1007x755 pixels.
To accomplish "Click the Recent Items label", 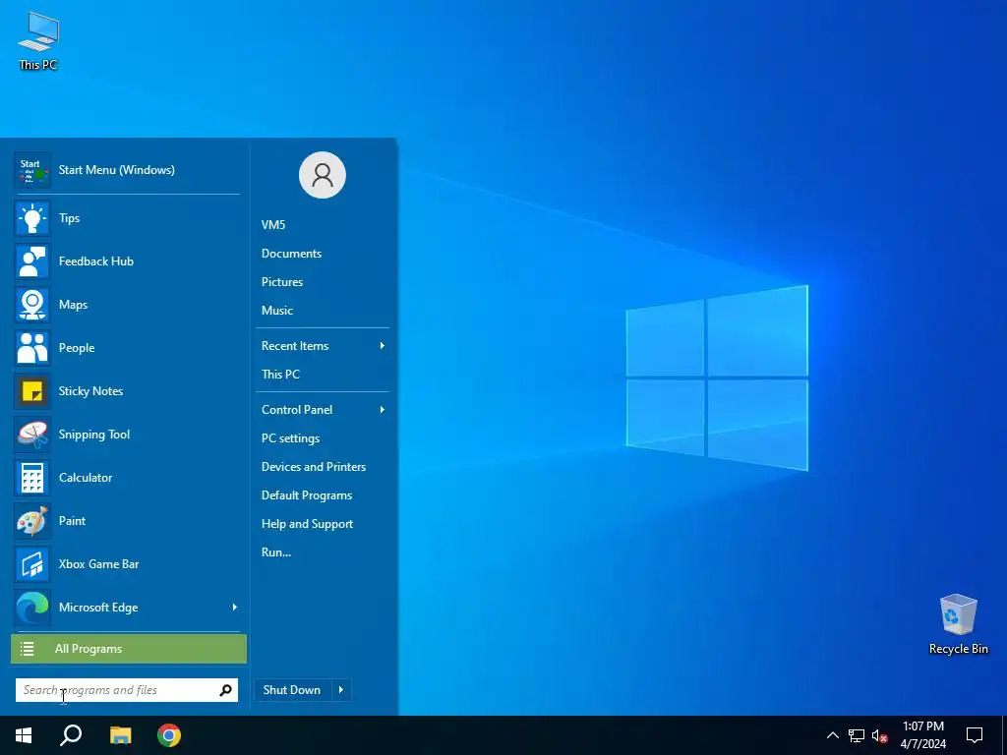I will tap(295, 346).
